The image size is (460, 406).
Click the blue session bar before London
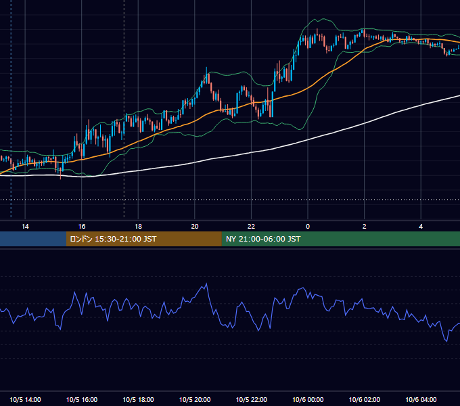pos(33,239)
